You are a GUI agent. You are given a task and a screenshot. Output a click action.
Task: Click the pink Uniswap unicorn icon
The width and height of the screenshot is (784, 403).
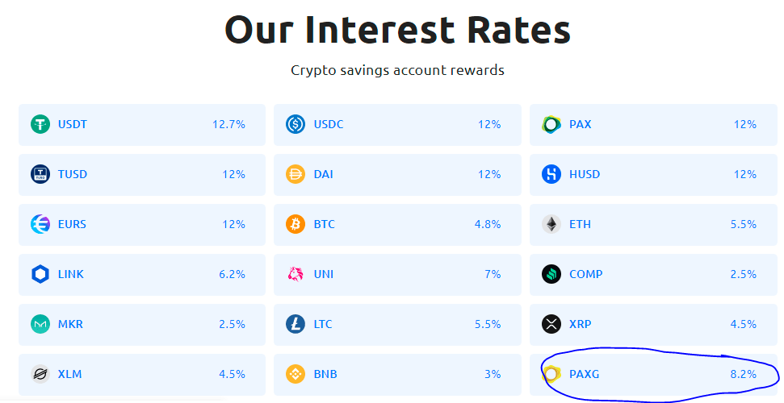click(296, 274)
